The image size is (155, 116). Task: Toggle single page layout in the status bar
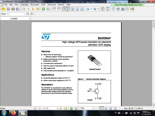(102, 109)
